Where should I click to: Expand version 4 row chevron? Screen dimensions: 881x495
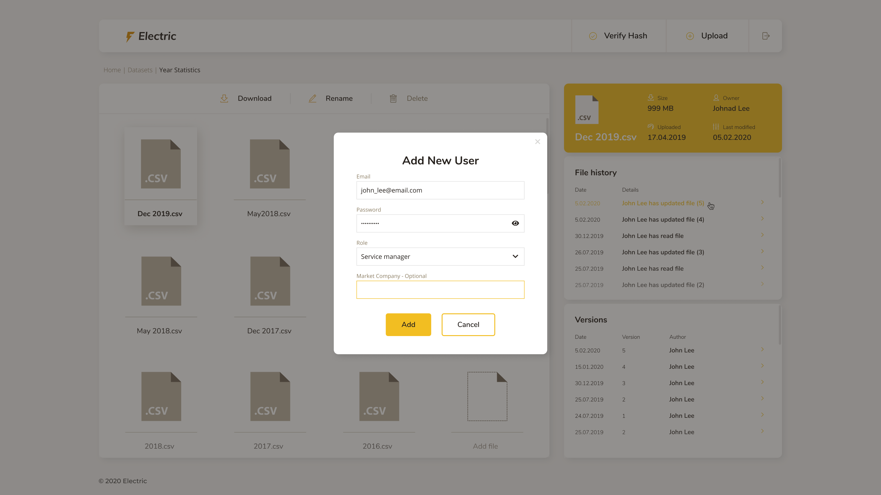pyautogui.click(x=762, y=366)
